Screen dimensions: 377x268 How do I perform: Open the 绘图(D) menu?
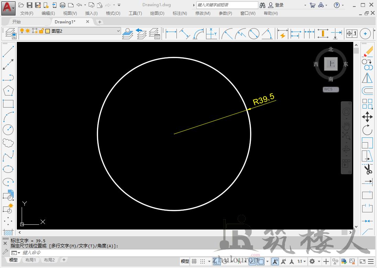(x=157, y=13)
